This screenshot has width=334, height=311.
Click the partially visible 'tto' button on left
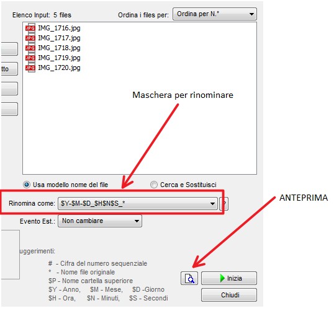click(x=9, y=69)
